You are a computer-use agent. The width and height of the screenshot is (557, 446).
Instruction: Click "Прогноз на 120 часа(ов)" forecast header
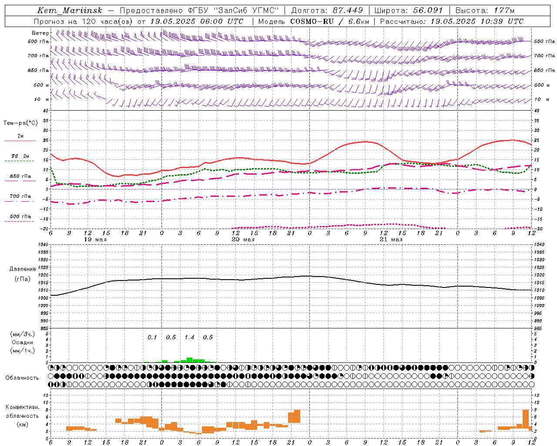coord(83,21)
